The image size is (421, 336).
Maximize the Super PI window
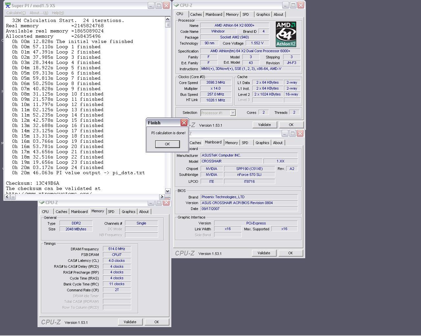[159, 5]
